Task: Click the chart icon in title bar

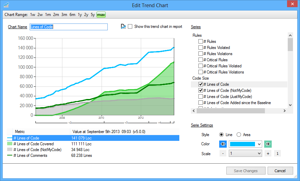Action: [6, 5]
